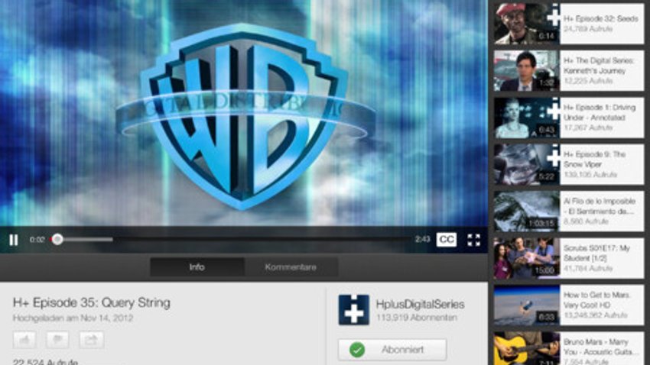Open HplusDigitalSeries channel avatar

pyautogui.click(x=353, y=309)
